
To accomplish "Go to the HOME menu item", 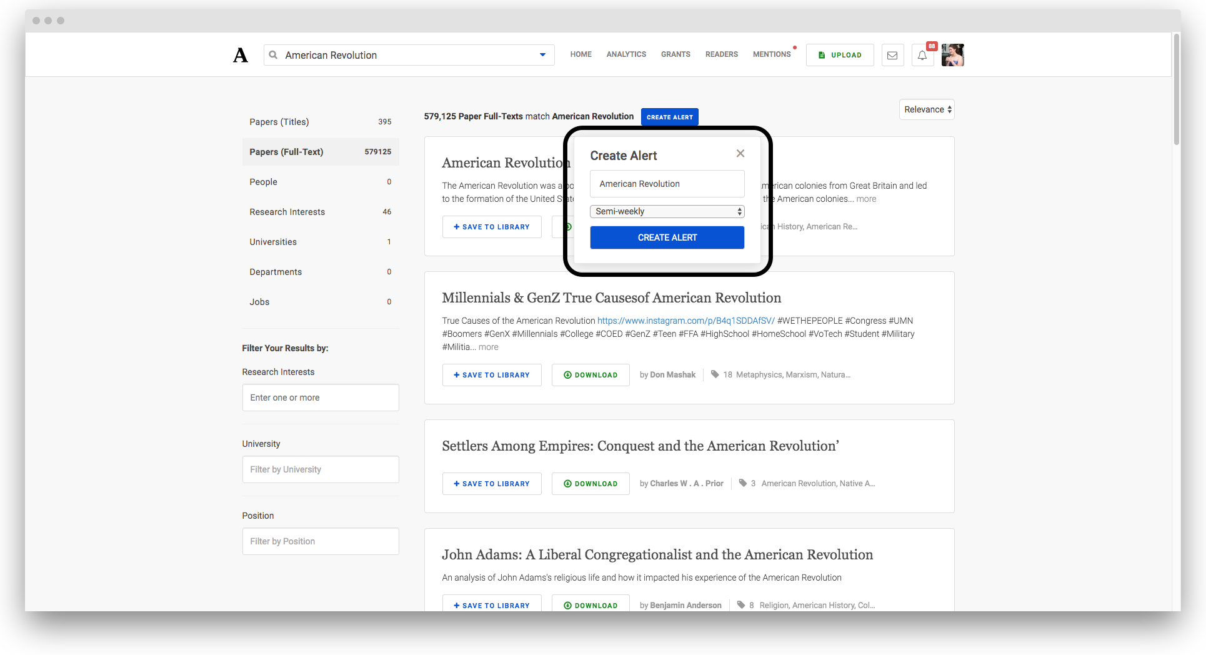I will (x=581, y=54).
